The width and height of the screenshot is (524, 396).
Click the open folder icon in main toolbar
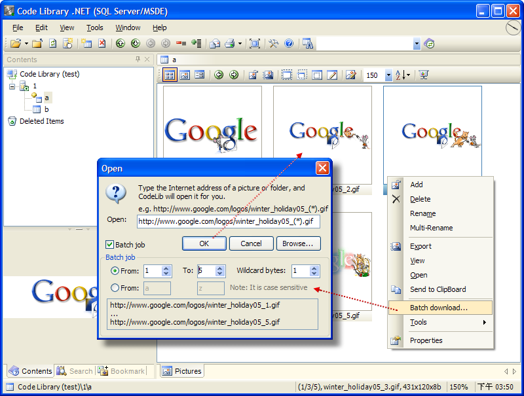coord(15,43)
